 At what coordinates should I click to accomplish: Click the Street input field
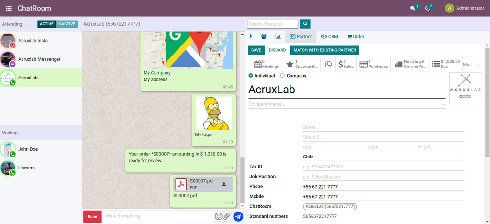[x=383, y=127]
